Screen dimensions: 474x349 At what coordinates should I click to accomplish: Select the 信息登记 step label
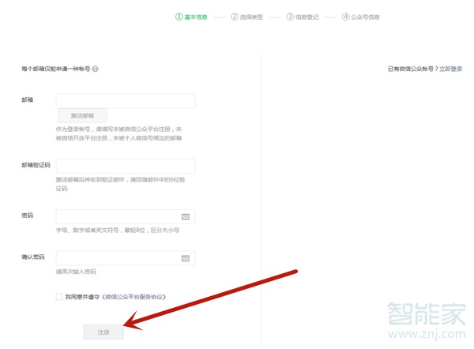coord(307,16)
